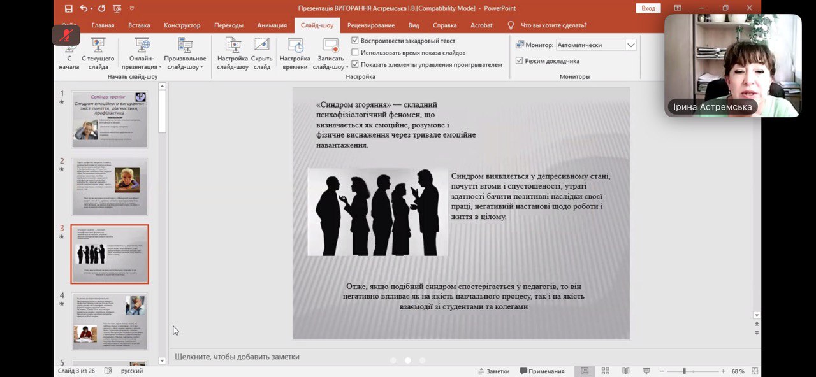
Task: Switch to the Рецензирование tab
Action: pos(371,25)
